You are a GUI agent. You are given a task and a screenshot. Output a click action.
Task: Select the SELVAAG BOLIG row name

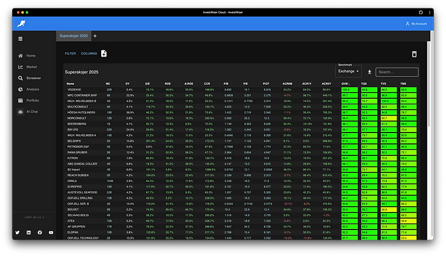(78, 215)
